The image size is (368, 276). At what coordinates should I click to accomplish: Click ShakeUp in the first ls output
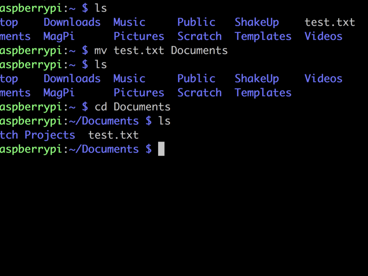257,23
